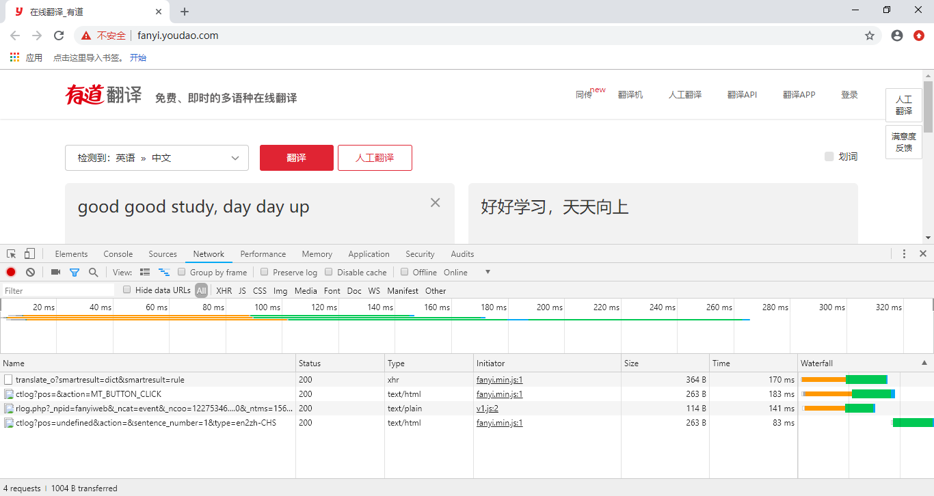Open the 翻译API link
The width and height of the screenshot is (934, 496).
[x=742, y=95]
